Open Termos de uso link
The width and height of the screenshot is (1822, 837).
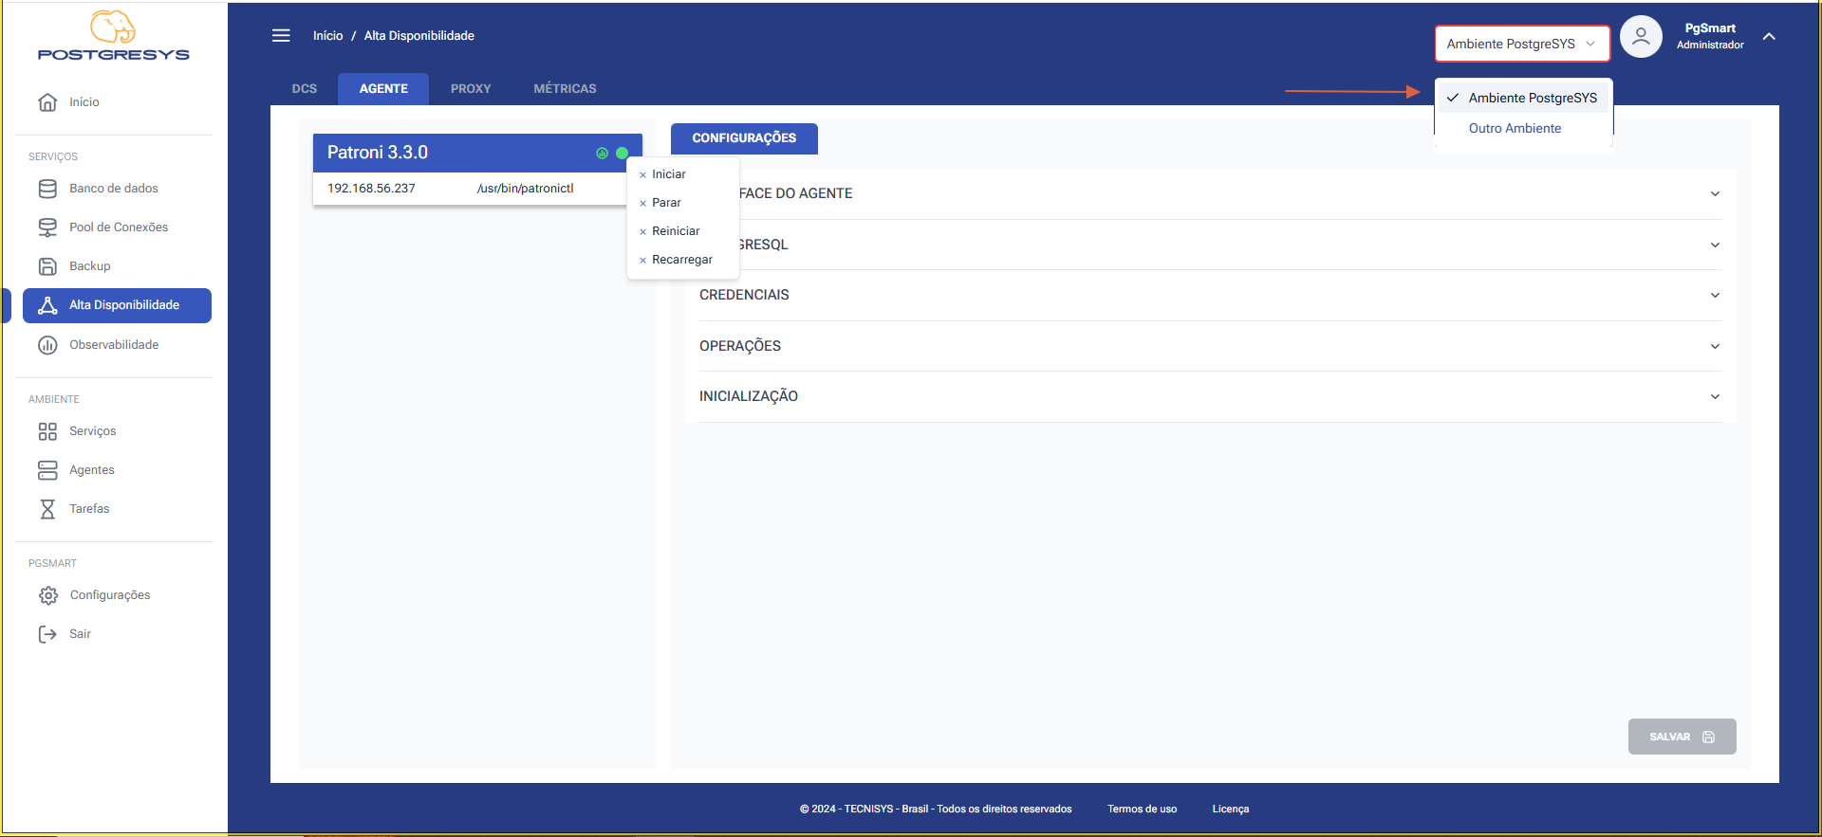tap(1142, 810)
